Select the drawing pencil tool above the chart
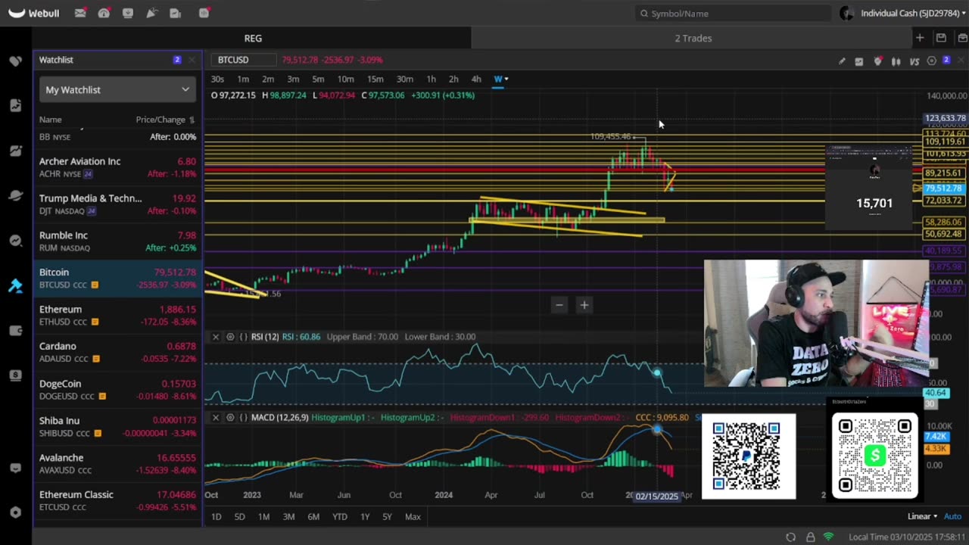 pos(842,61)
